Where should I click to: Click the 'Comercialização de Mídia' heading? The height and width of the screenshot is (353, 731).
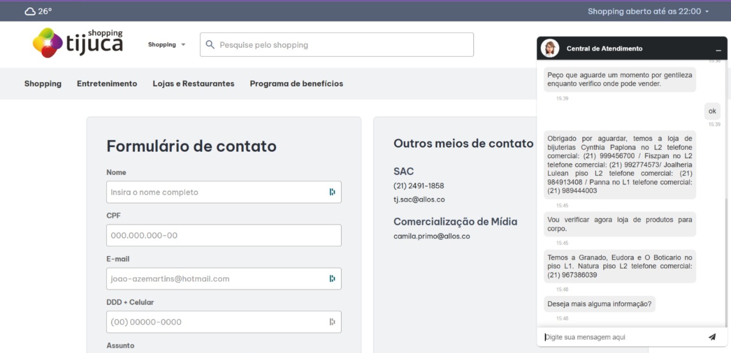click(455, 222)
